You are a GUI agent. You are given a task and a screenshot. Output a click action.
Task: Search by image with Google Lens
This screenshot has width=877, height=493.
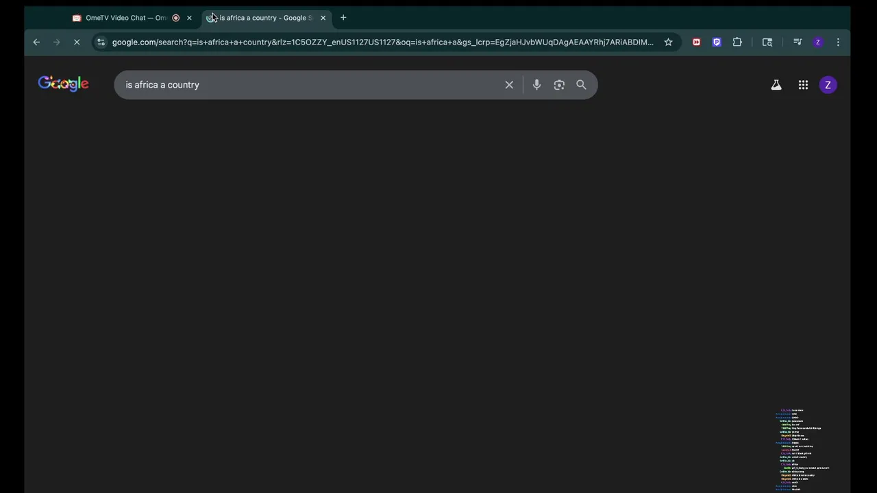click(x=559, y=85)
